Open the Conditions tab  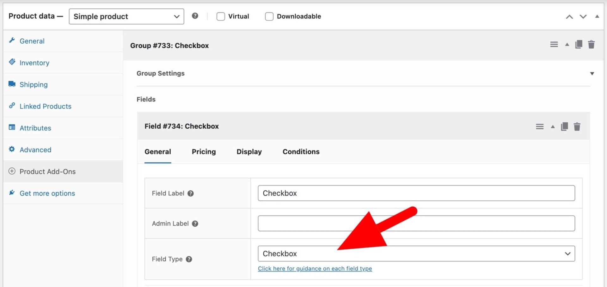click(x=301, y=152)
